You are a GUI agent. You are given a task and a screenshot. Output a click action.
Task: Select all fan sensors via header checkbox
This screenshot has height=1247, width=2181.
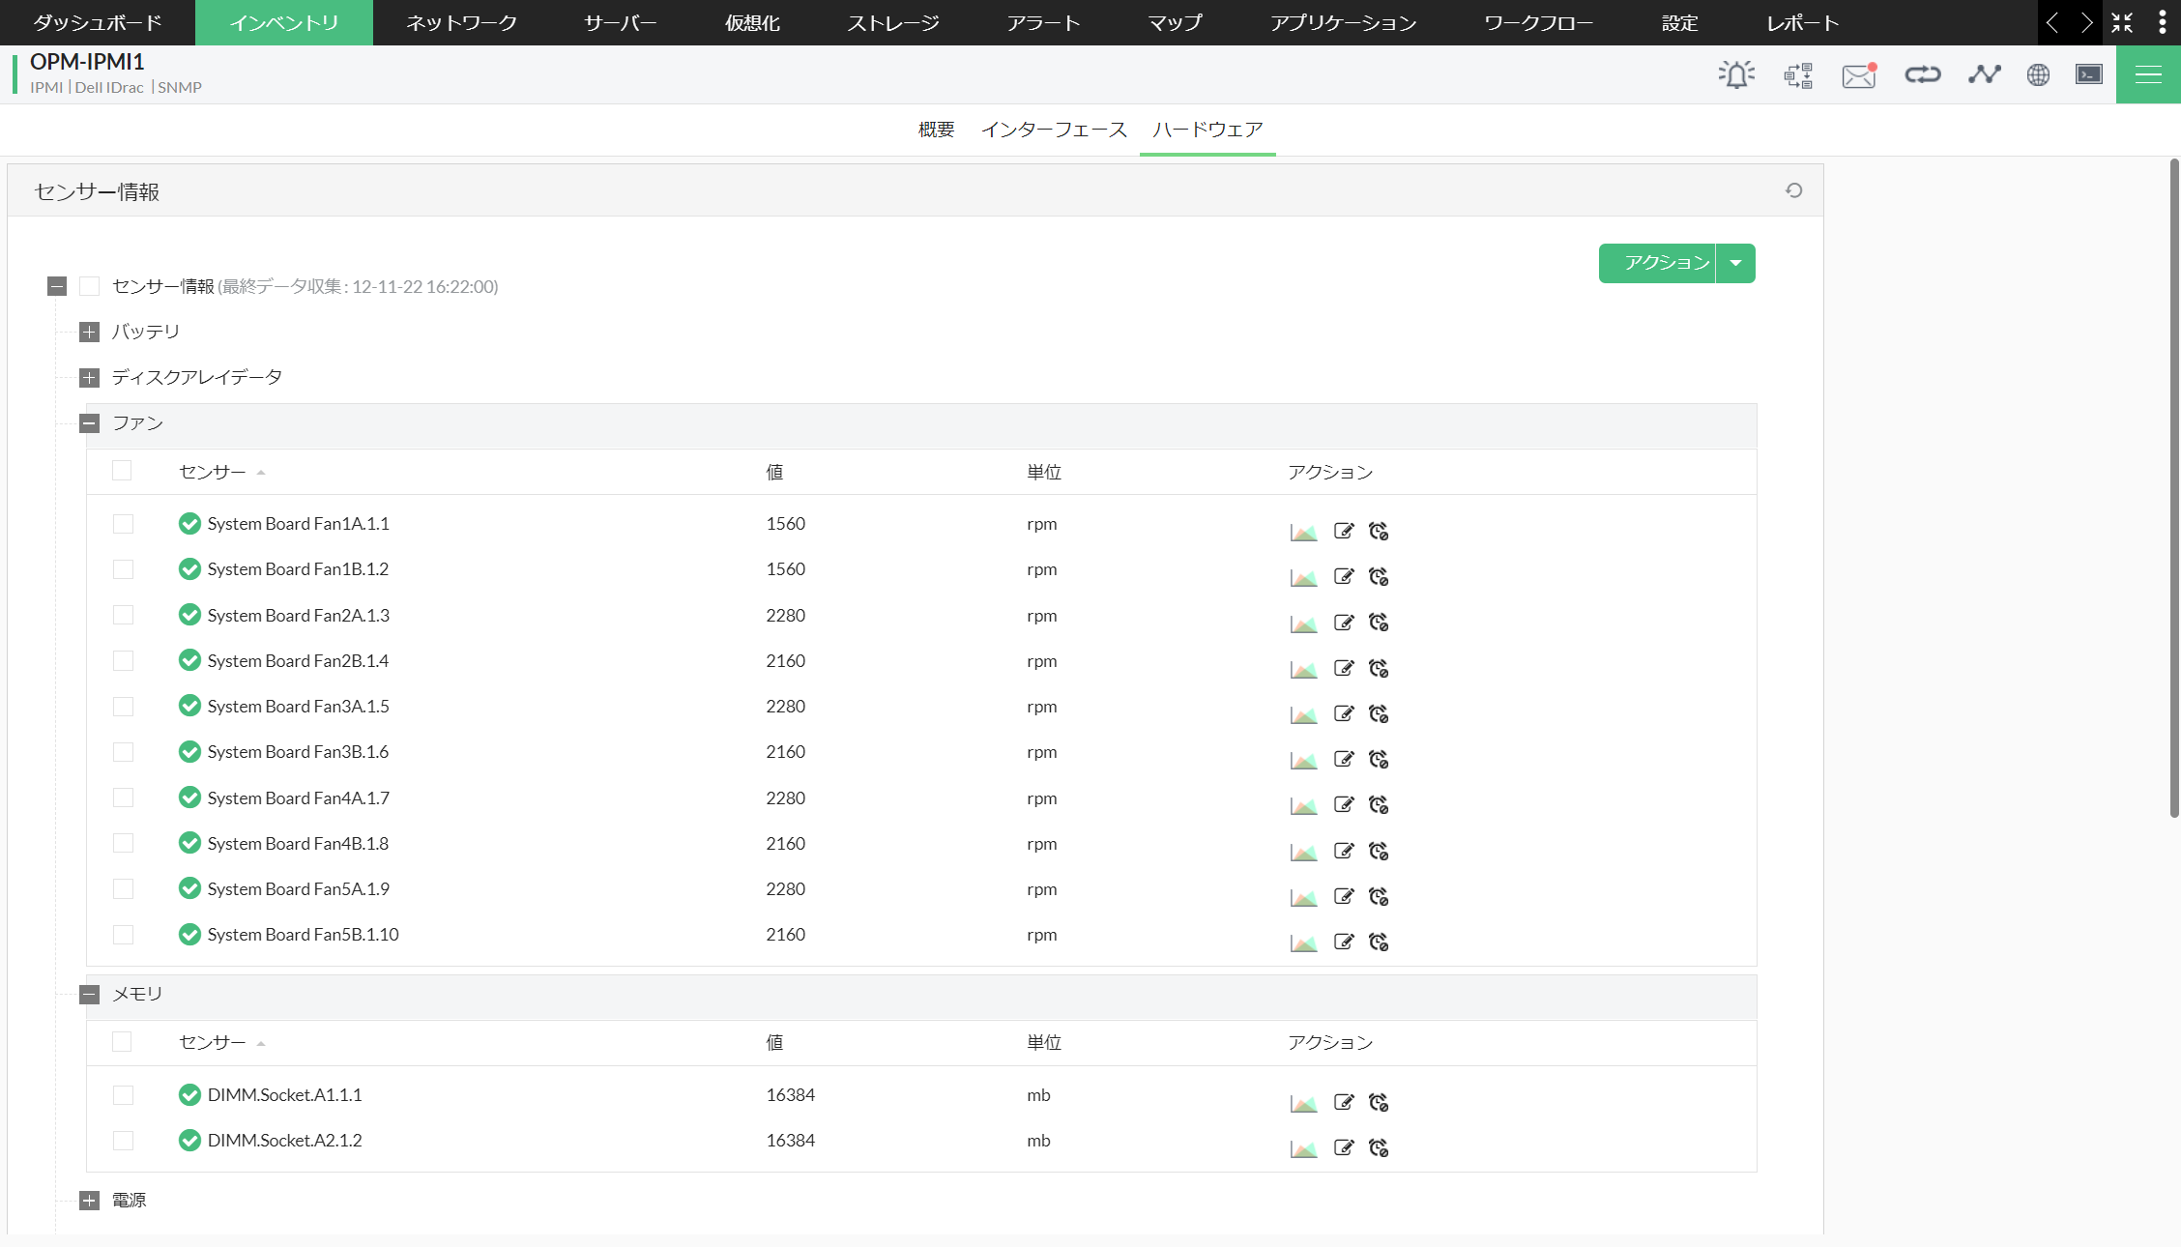tap(122, 471)
